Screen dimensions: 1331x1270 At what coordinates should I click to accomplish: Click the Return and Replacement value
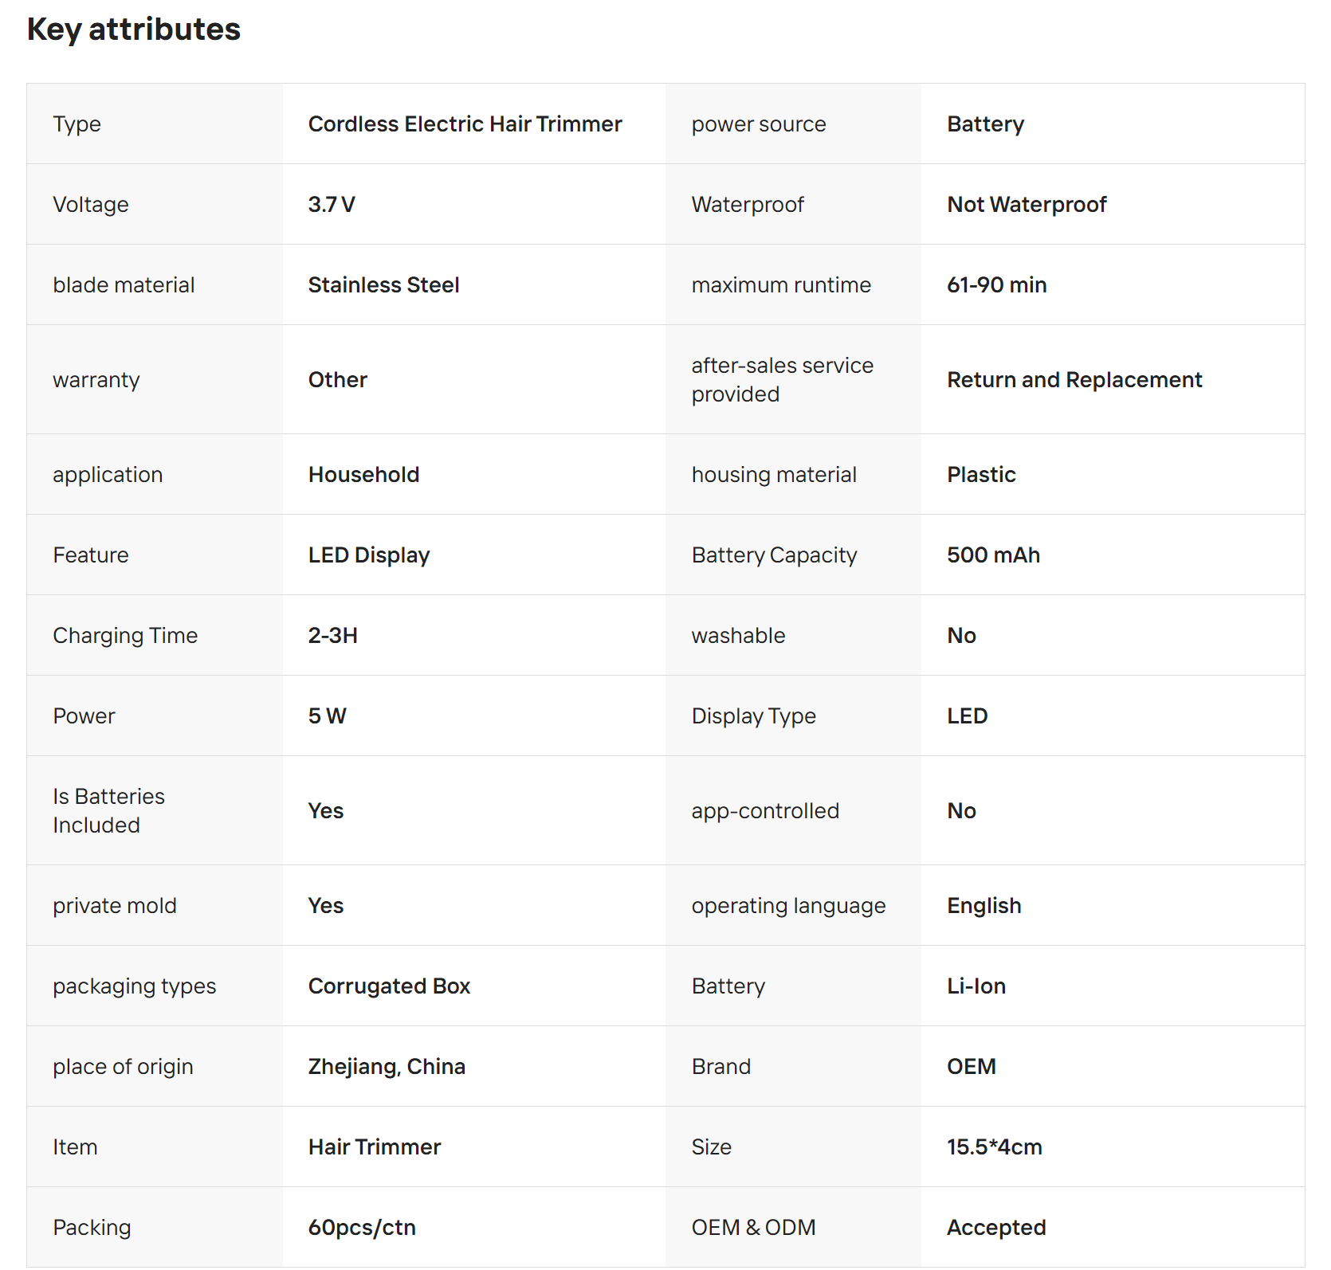pos(1074,380)
